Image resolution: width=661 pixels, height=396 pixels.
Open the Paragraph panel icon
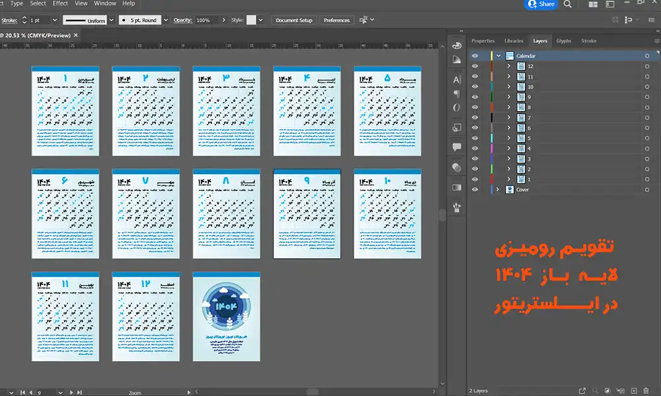(x=457, y=94)
